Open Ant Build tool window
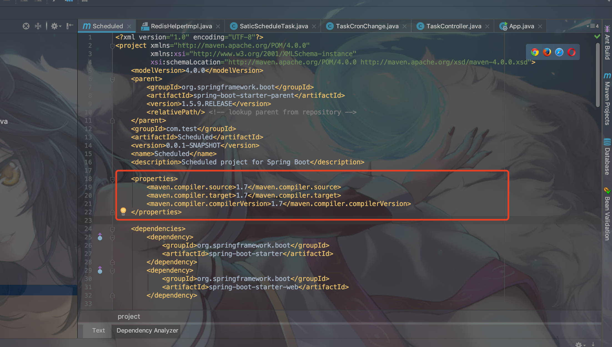Screen dimensions: 612x347 click(x=607, y=42)
